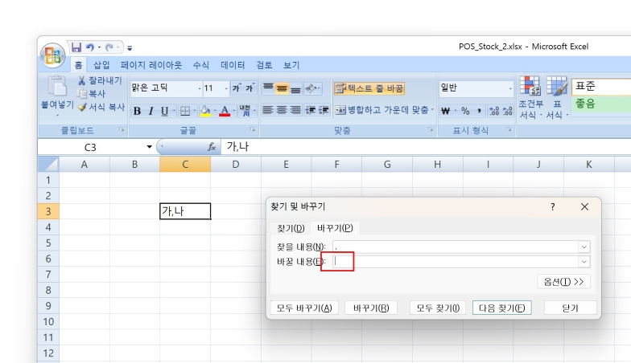Expand the font name dropdown
Image resolution: width=631 pixels, height=363 pixels.
click(x=198, y=88)
